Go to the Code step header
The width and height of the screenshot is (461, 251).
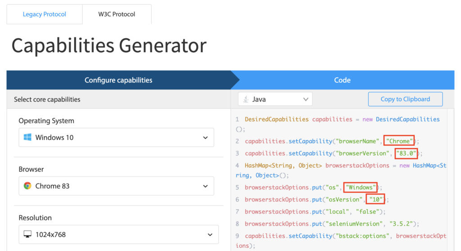pyautogui.click(x=342, y=80)
